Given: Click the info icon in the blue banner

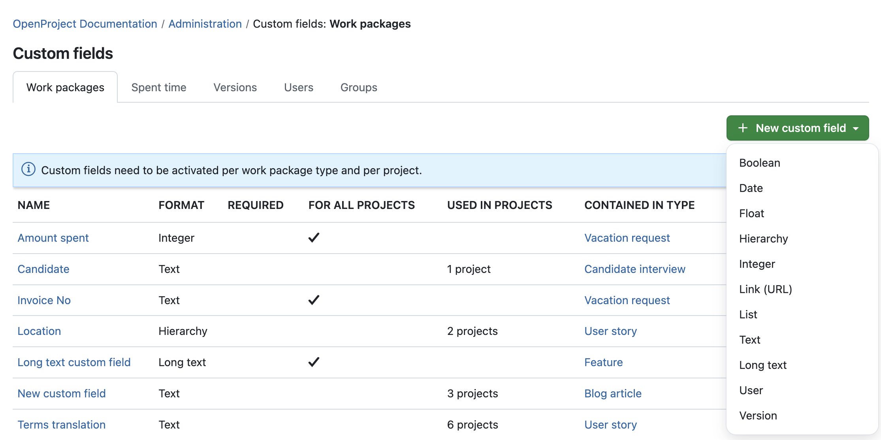Looking at the screenshot, I should click(x=28, y=170).
